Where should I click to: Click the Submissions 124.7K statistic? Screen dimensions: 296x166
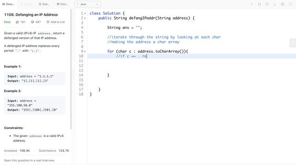[x=54, y=151]
